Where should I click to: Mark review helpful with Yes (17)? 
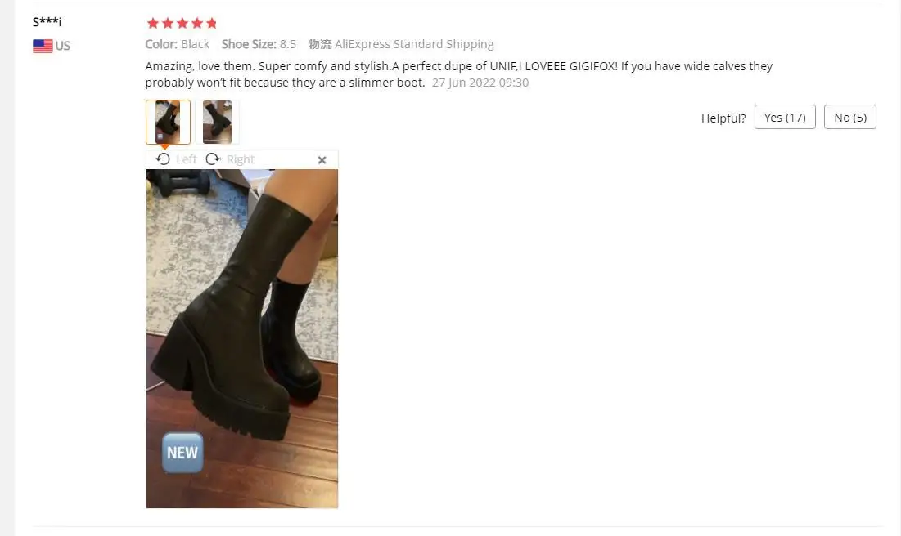(784, 117)
